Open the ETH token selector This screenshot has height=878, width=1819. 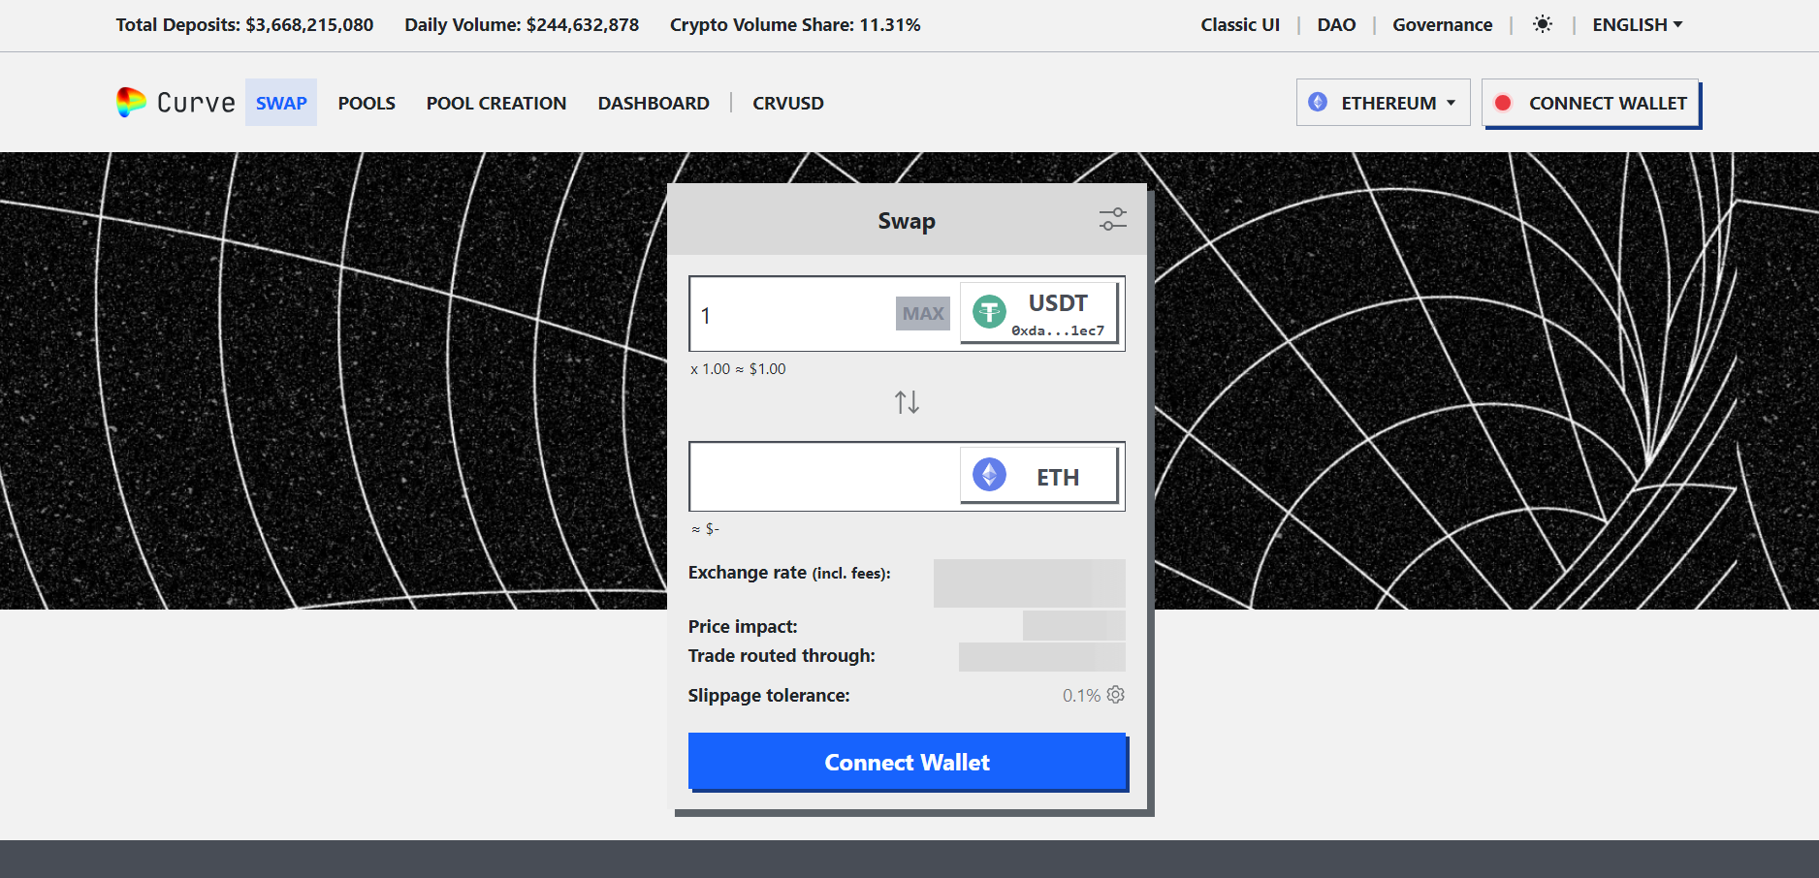tap(1039, 475)
